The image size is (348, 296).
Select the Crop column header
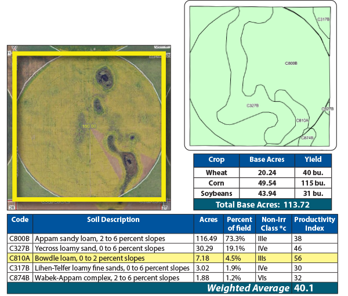[216, 160]
